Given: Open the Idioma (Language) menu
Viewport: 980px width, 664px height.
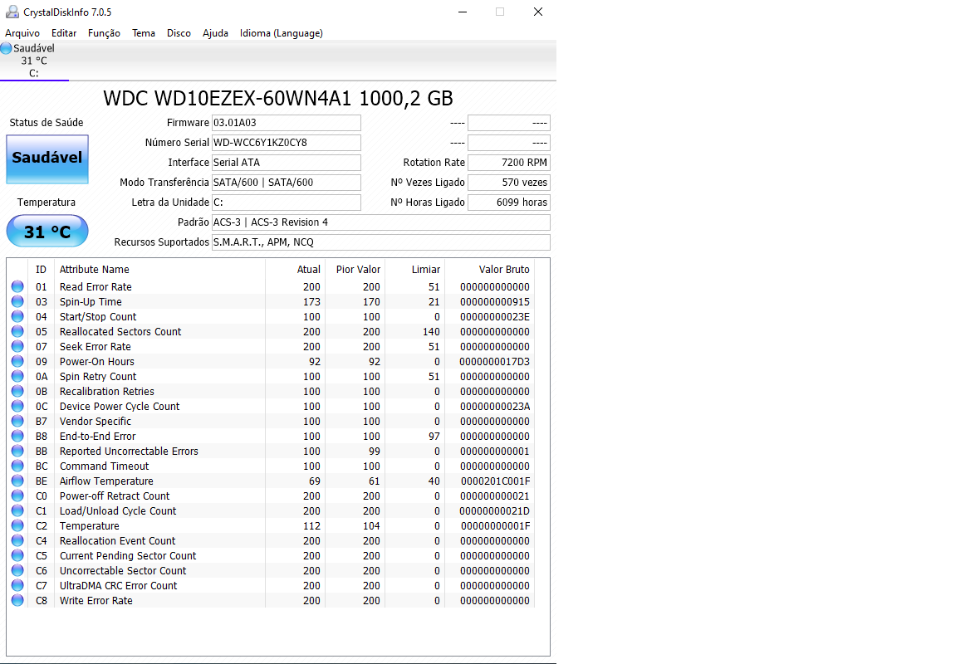Looking at the screenshot, I should 282,33.
